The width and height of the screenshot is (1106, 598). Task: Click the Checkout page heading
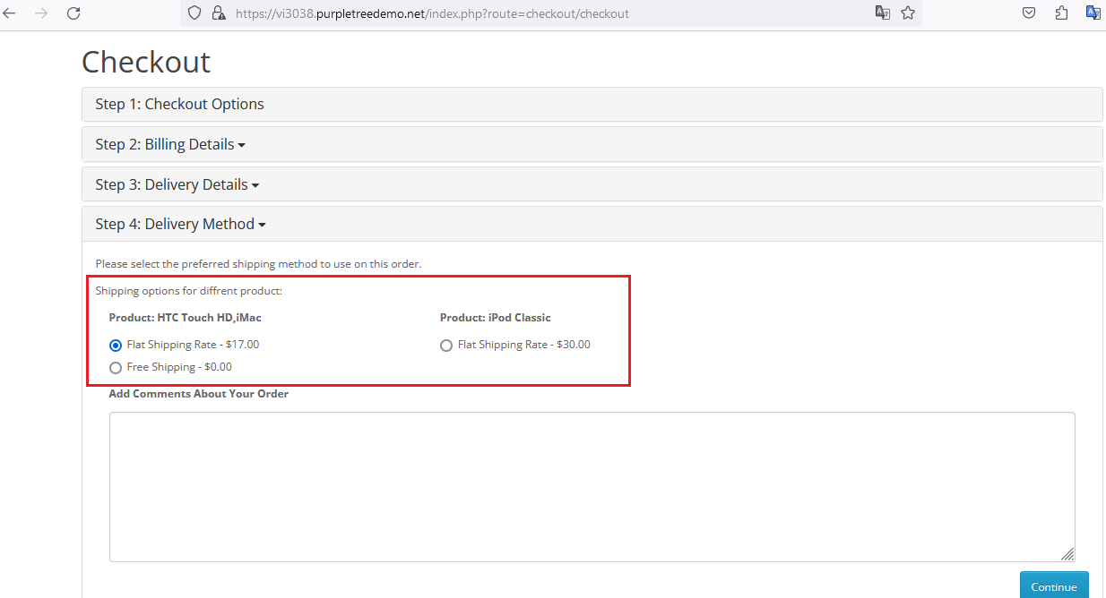146,62
